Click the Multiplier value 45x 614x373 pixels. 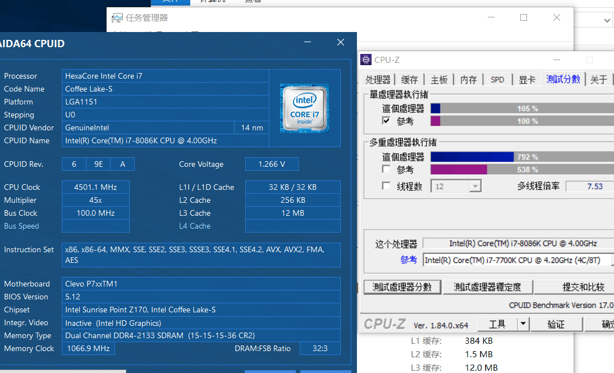95,200
